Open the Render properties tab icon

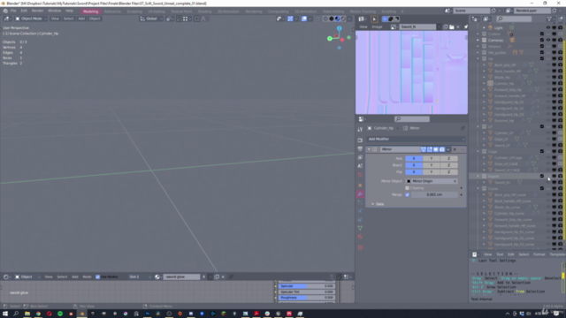(360, 140)
